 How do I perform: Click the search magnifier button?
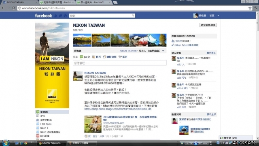[x=133, y=15]
